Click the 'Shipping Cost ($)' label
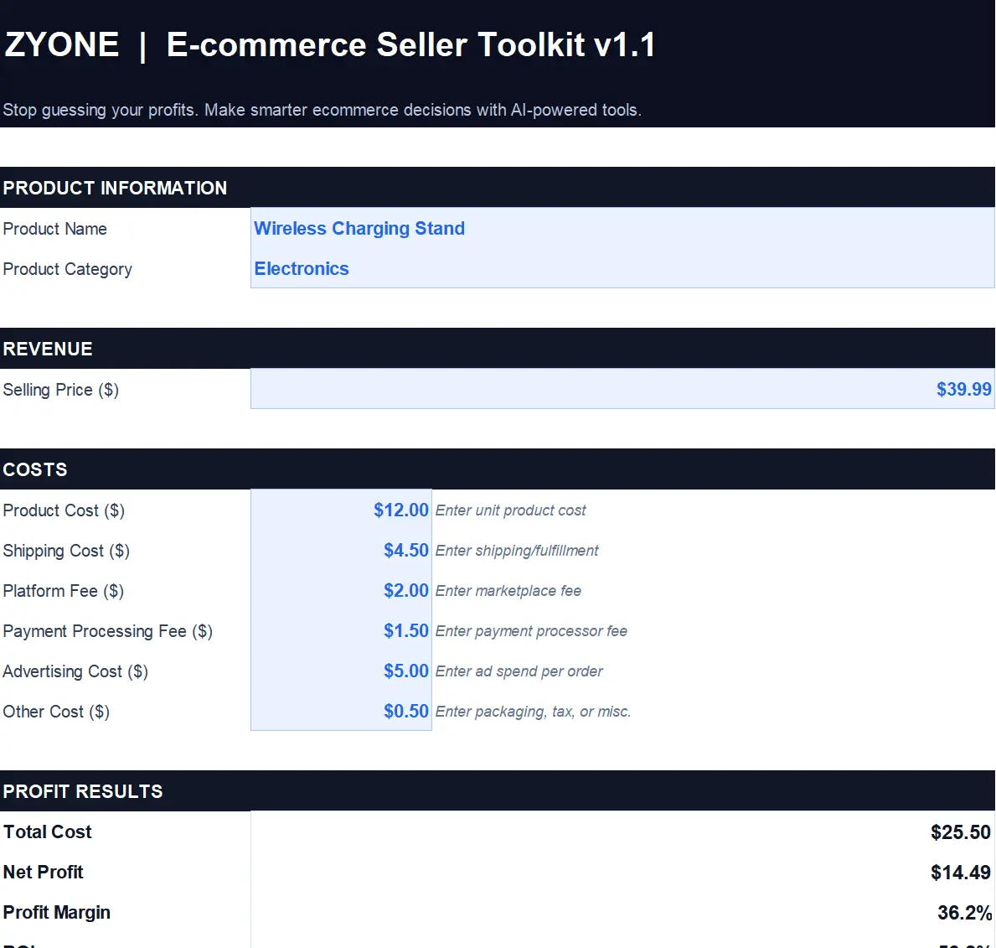996x948 pixels. (x=66, y=551)
